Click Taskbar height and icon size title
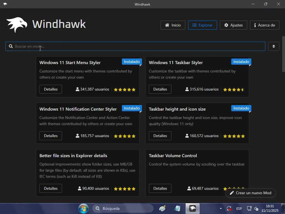Viewport: 285px width, 214px height. (x=177, y=109)
